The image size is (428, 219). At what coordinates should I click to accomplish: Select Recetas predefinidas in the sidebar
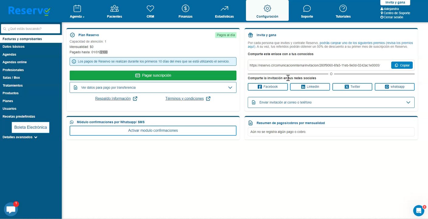click(x=19, y=116)
